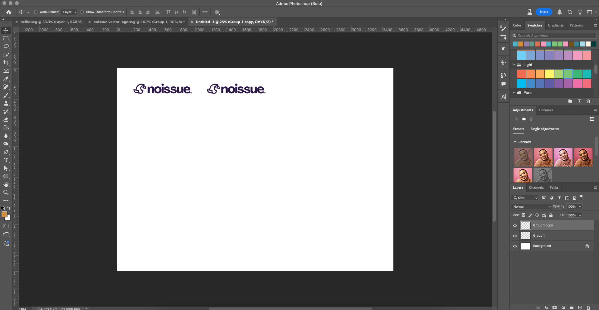The image size is (599, 310).
Task: Hide the Group 1 copy layer
Action: (515, 225)
